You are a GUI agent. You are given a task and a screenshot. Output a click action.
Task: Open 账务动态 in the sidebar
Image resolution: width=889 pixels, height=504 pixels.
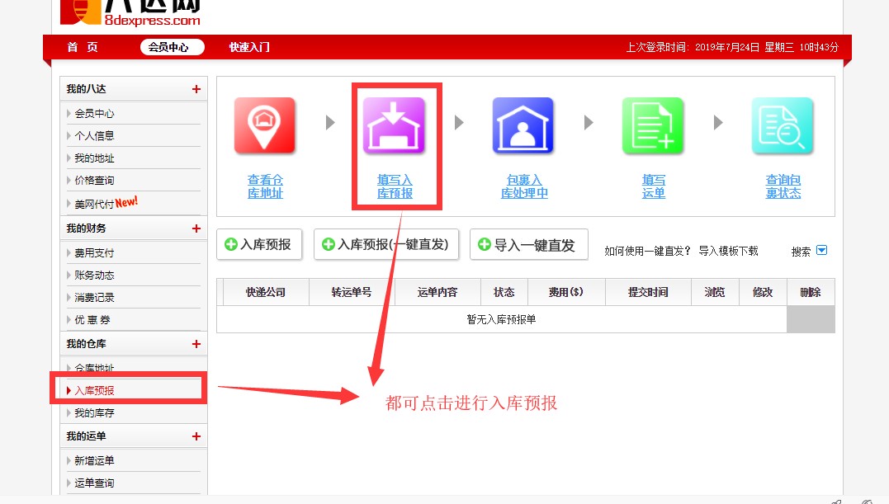coord(94,276)
